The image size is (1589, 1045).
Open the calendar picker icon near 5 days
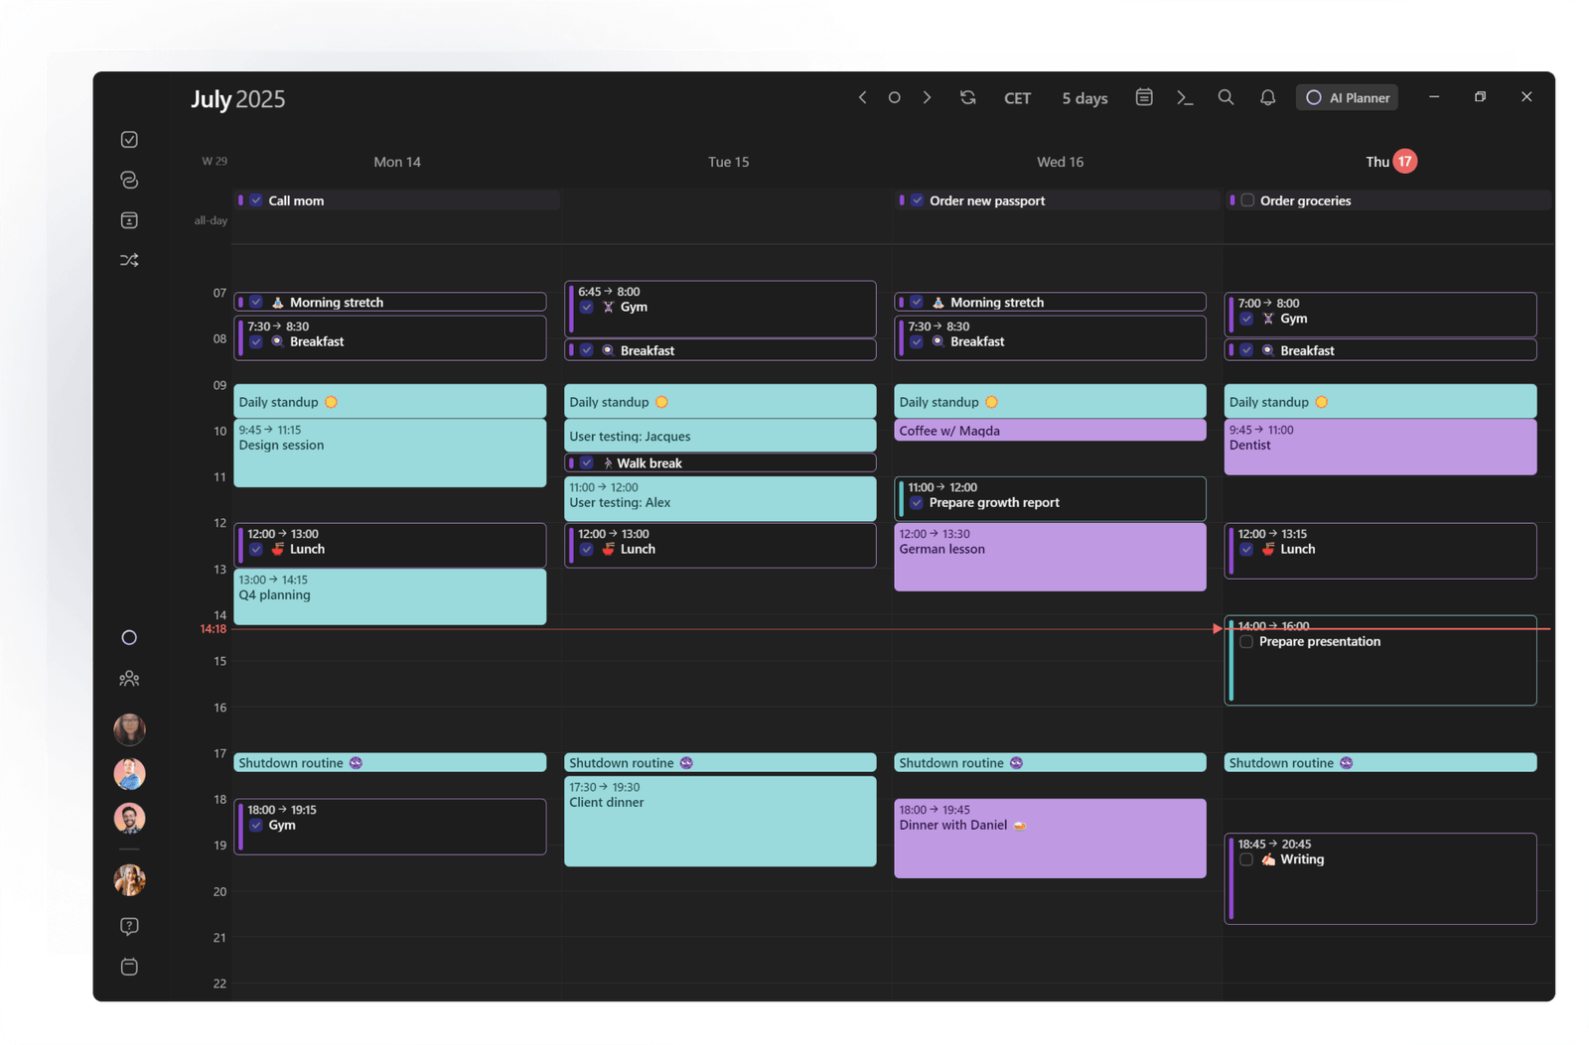pos(1143,97)
